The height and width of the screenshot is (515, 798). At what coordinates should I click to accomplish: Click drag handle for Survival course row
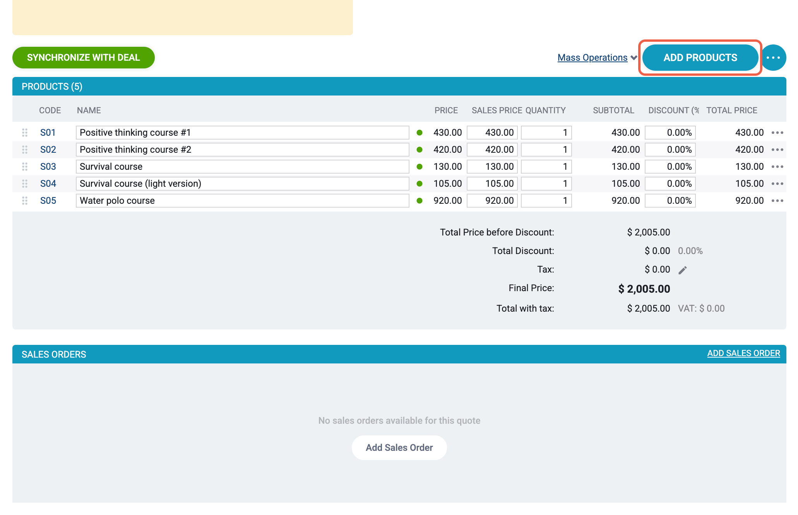tap(25, 167)
